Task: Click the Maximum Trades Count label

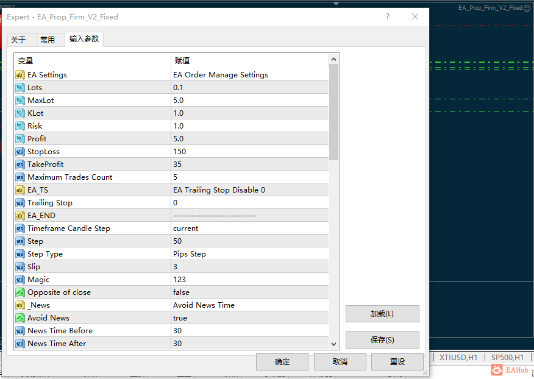Action: [x=70, y=177]
